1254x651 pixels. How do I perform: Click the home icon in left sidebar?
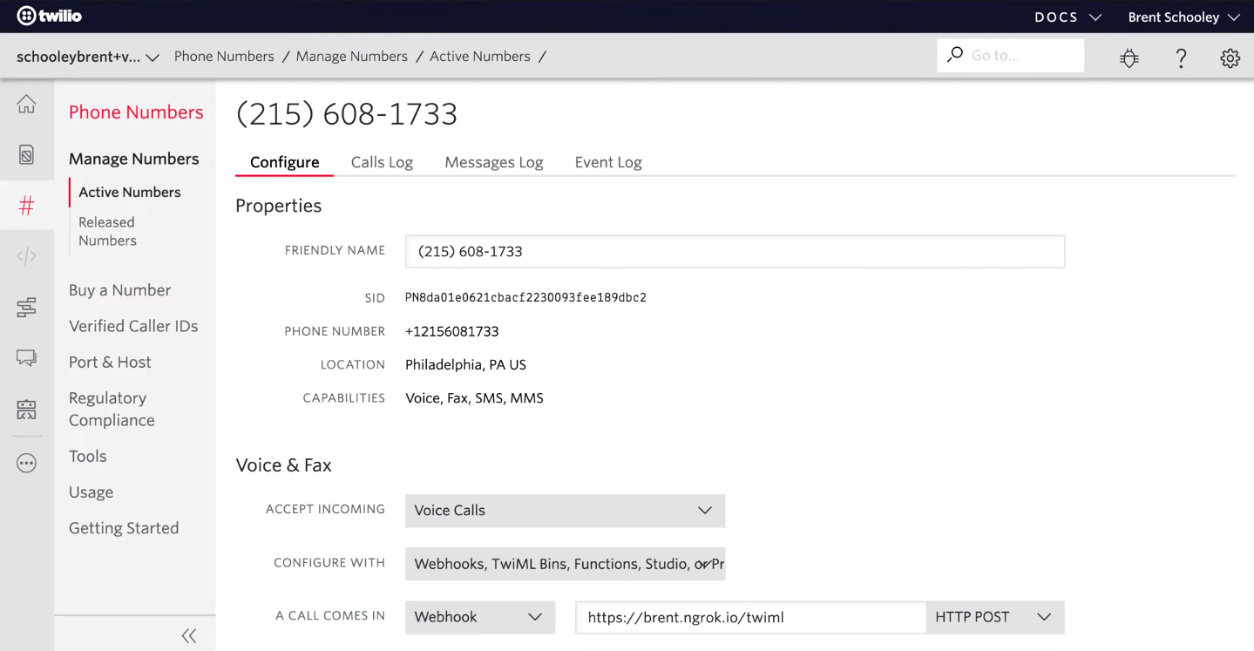(x=26, y=105)
